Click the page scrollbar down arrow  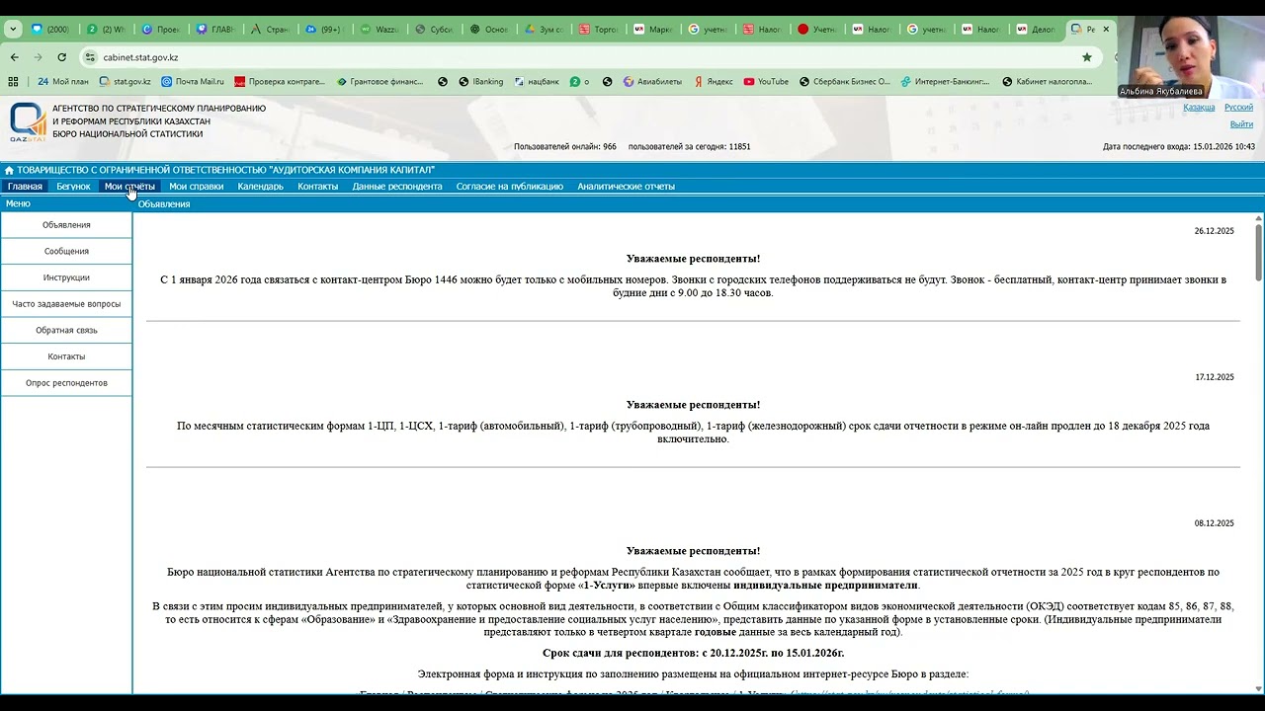click(1258, 688)
